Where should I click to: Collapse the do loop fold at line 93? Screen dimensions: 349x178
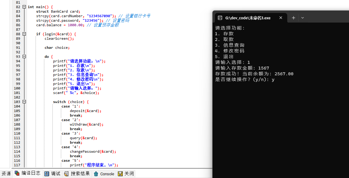coord(24,57)
